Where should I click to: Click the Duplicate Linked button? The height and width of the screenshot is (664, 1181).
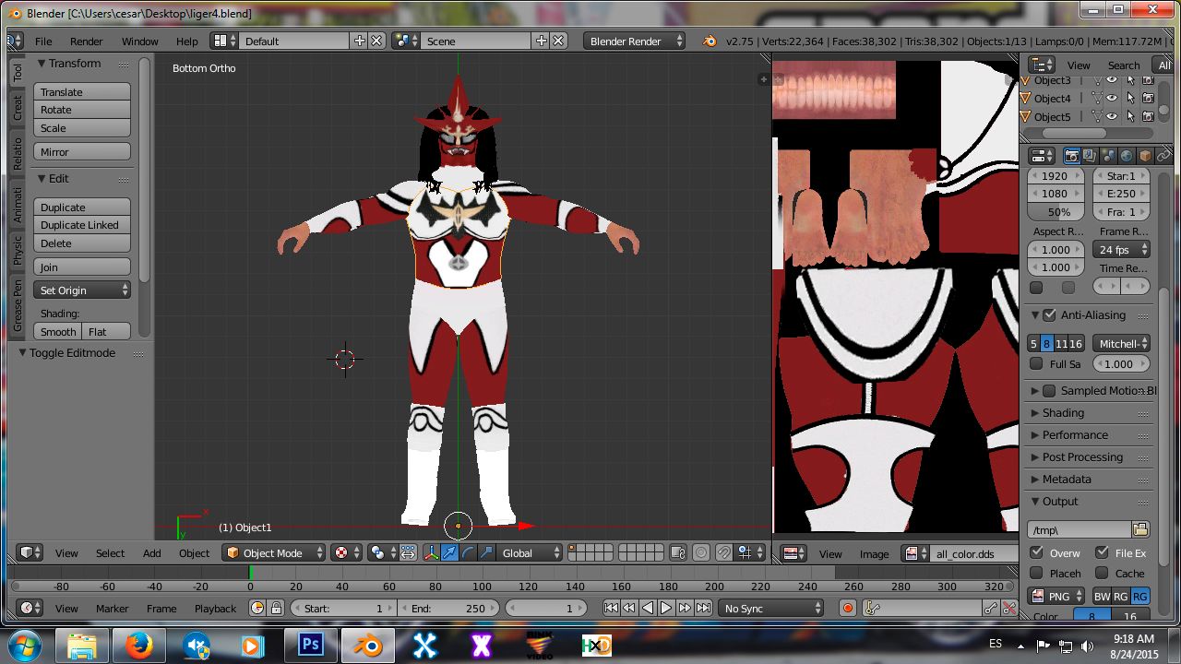point(82,225)
